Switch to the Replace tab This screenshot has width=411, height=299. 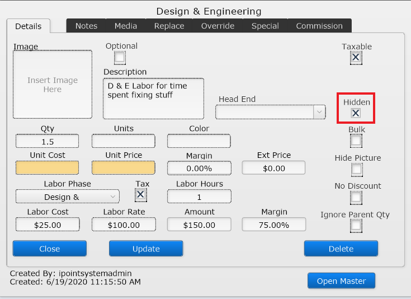click(x=169, y=26)
